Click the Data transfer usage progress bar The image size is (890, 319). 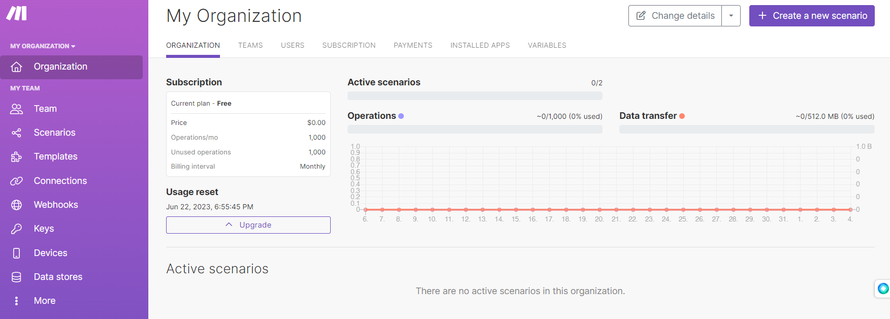pos(747,130)
